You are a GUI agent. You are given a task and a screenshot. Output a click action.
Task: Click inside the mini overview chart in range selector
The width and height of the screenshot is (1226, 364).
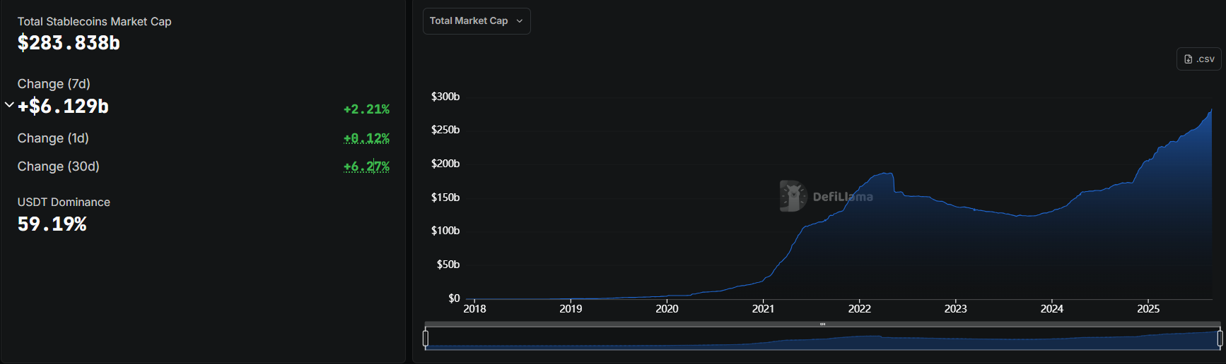[707, 340]
